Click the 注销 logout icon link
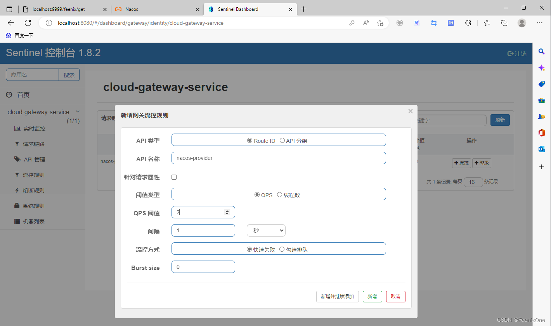Screen dimensions: 551x326 tap(517, 53)
